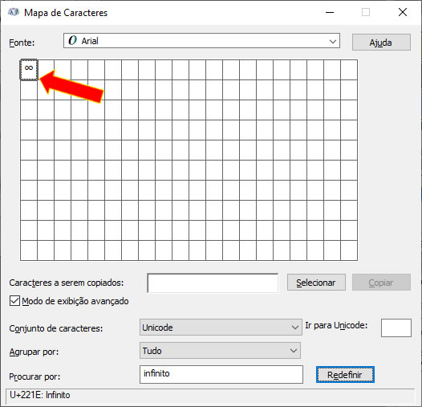Click the Ir para Unicode input box
This screenshot has height=407, width=422.
(396, 328)
